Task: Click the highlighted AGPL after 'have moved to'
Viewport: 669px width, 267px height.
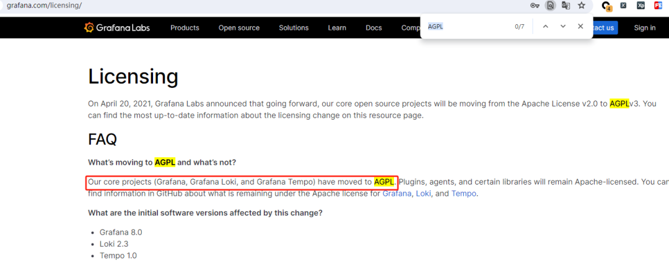Action: pos(384,182)
